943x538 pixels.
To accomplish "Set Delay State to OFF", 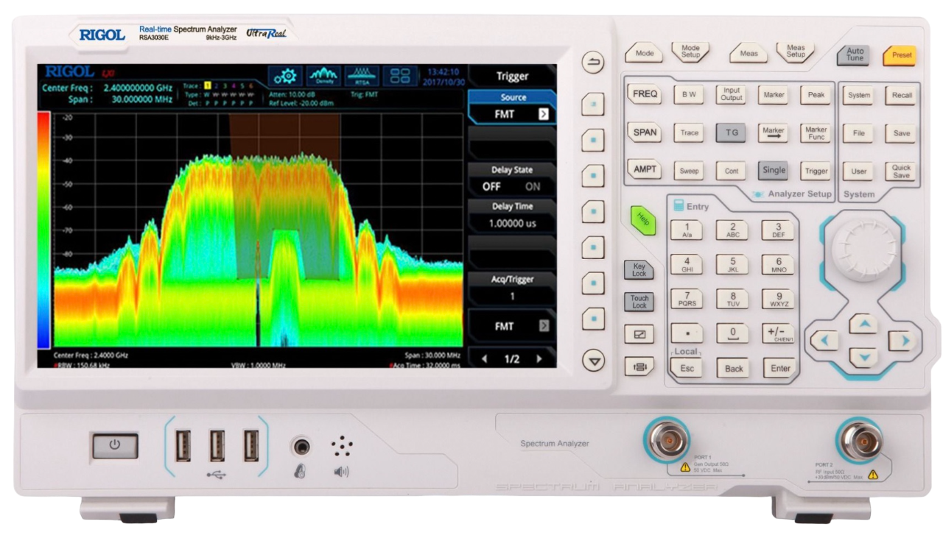I will pyautogui.click(x=491, y=187).
